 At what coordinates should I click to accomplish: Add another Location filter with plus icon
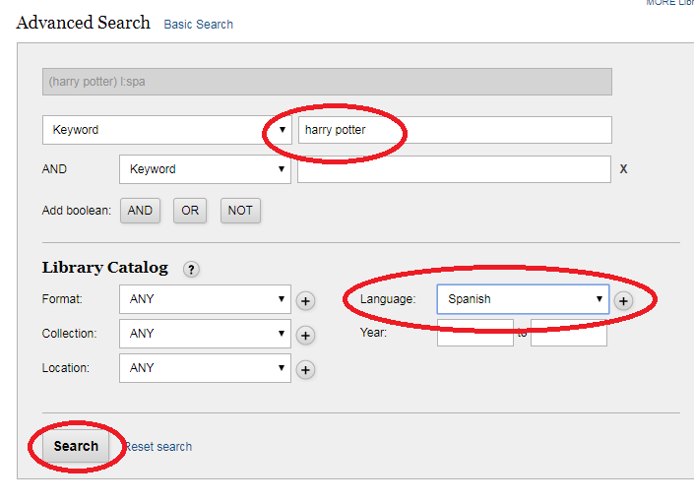(x=305, y=370)
